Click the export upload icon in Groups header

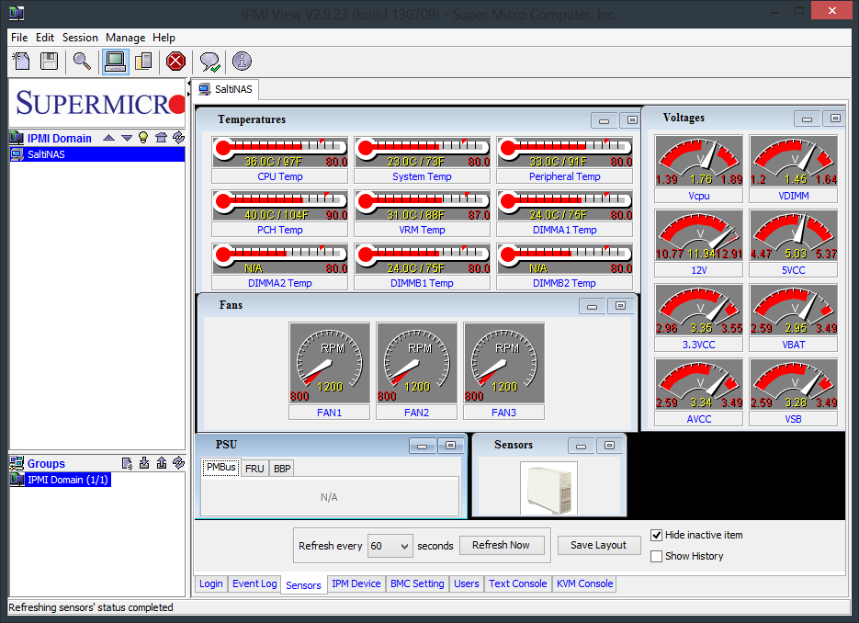pos(162,463)
